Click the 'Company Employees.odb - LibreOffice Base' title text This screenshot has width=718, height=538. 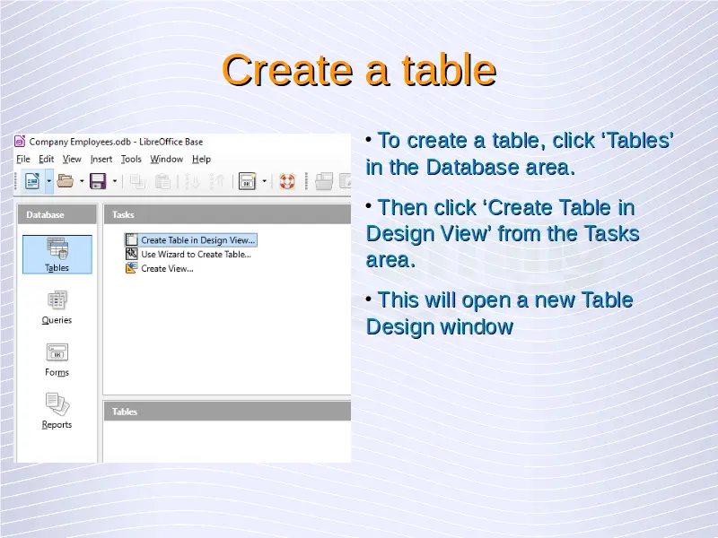pos(117,142)
